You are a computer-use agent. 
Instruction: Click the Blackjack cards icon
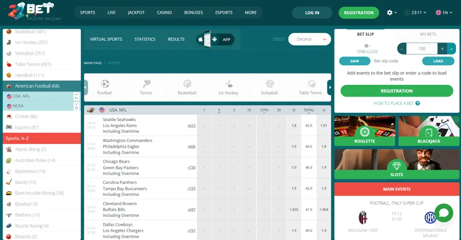pyautogui.click(x=429, y=132)
